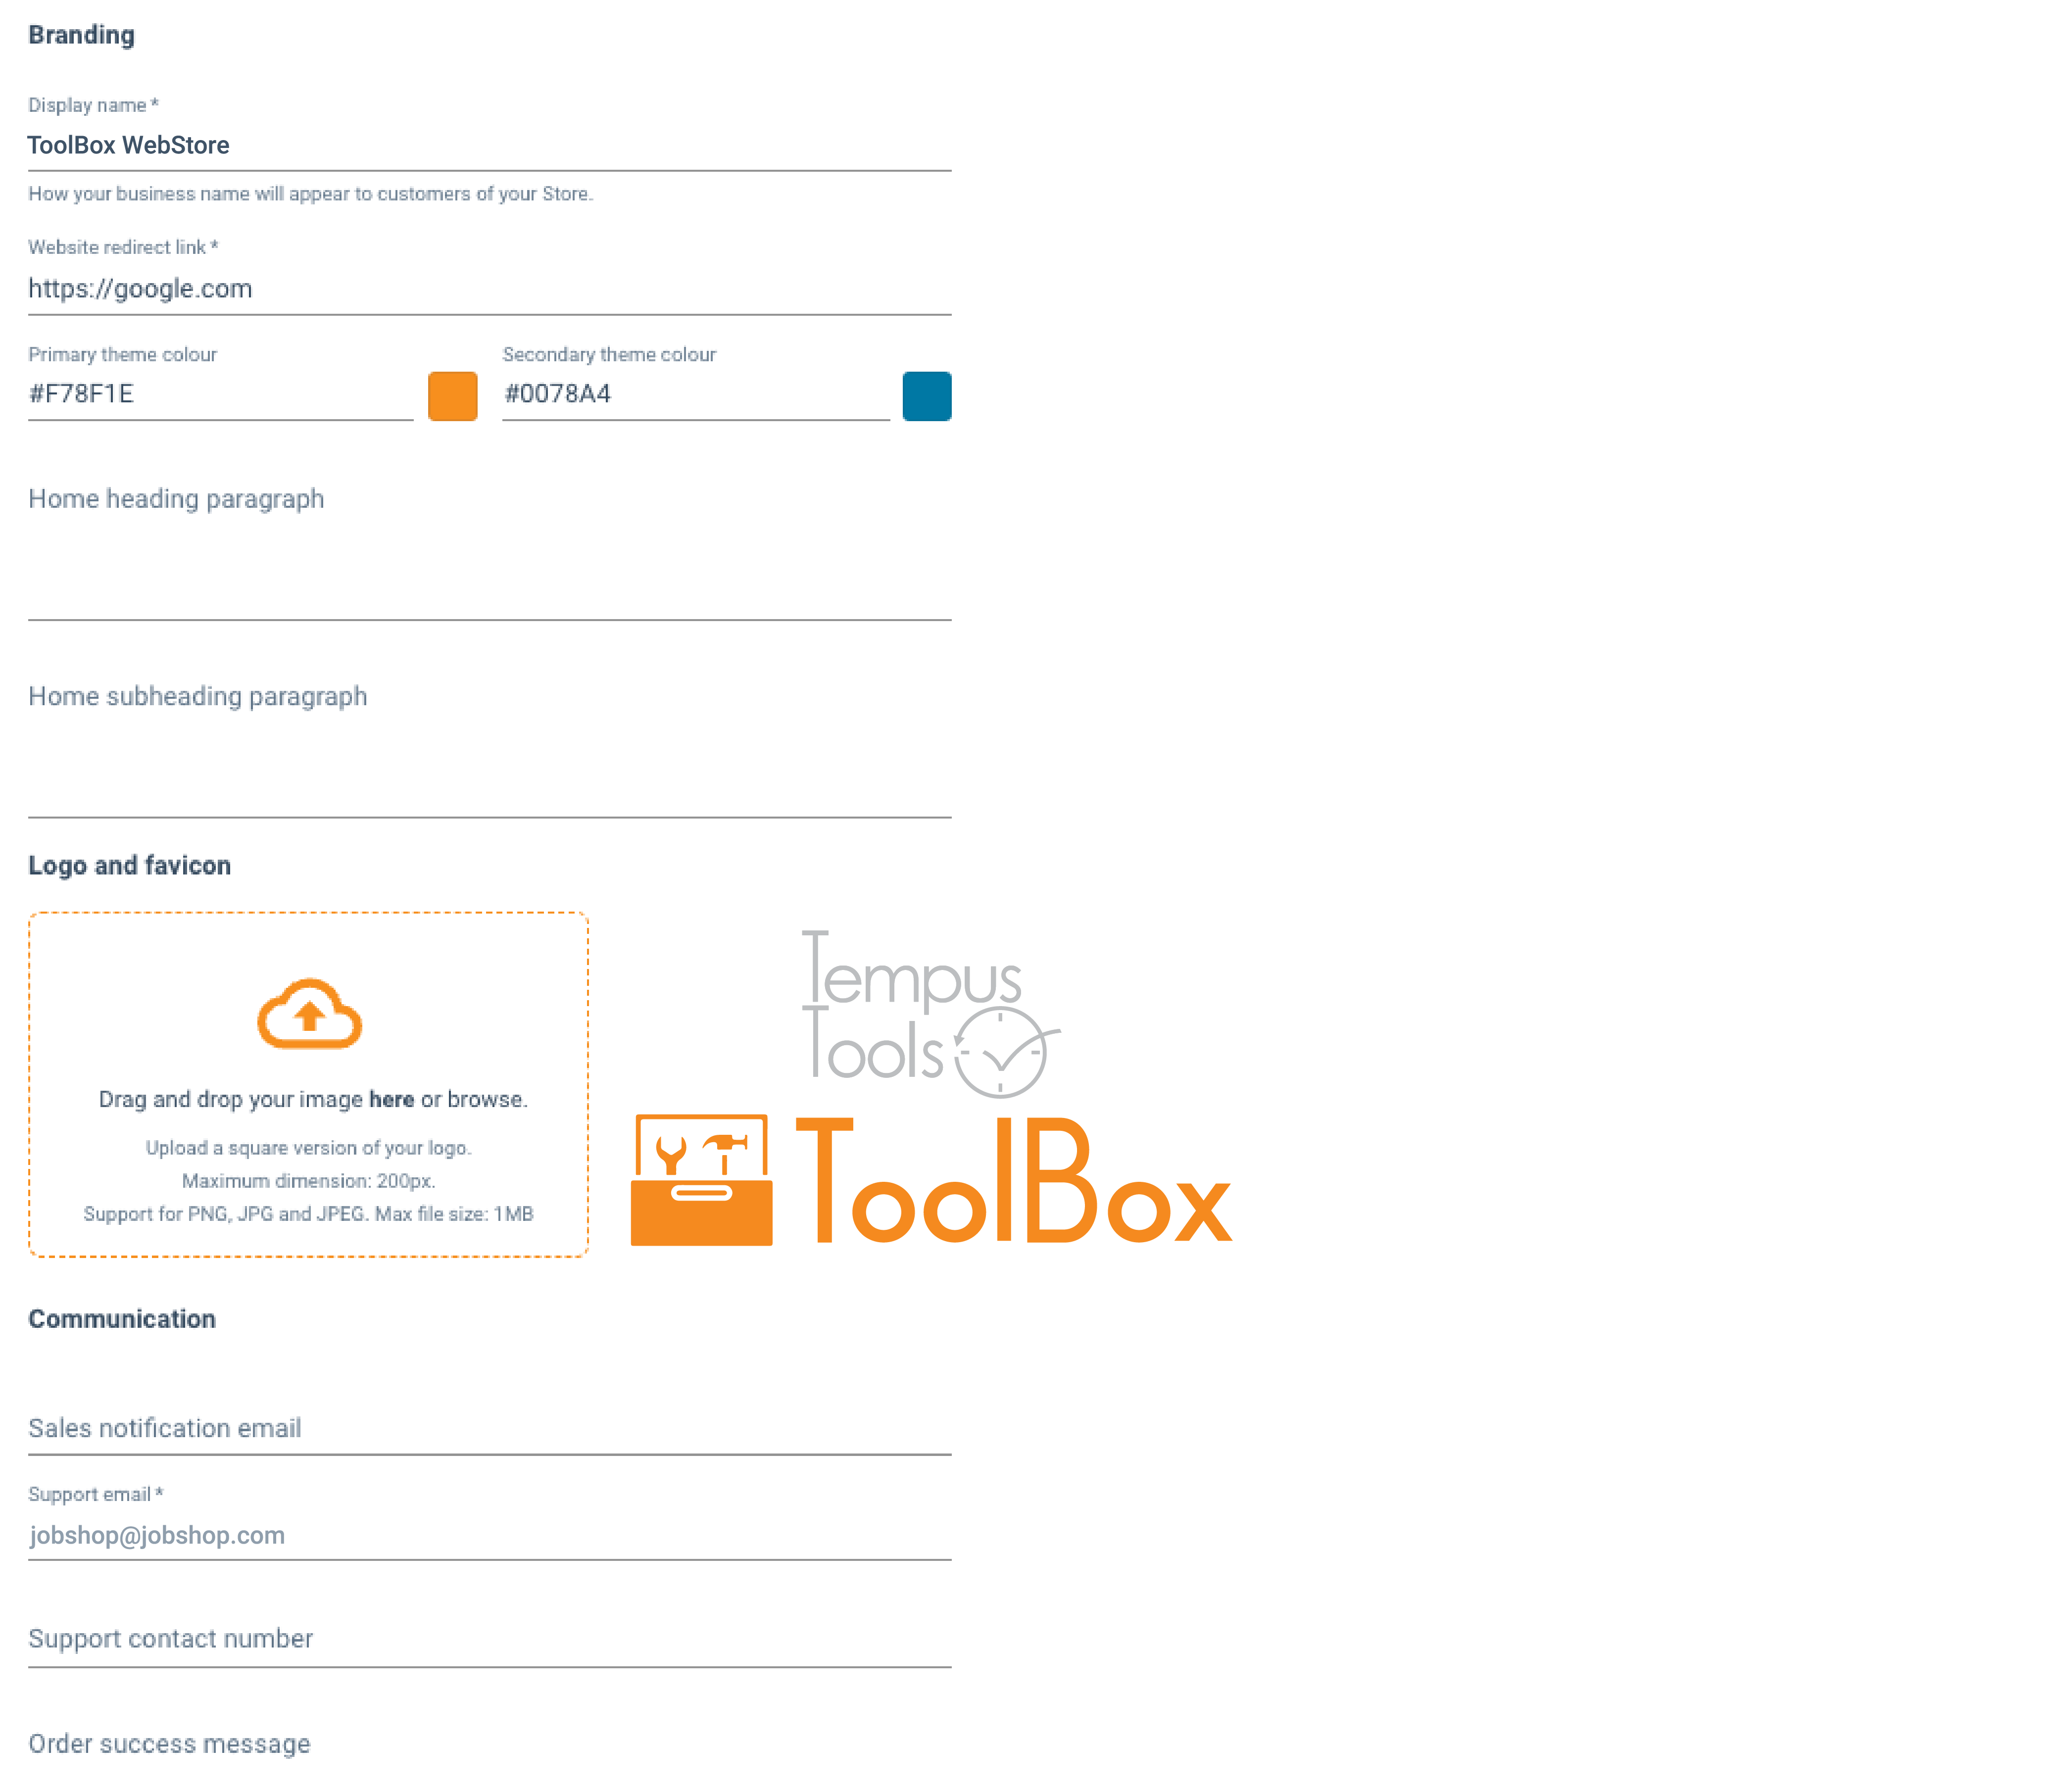Viewport: 2057px width, 1792px height.
Task: Edit the Support email field
Action: (x=488, y=1535)
